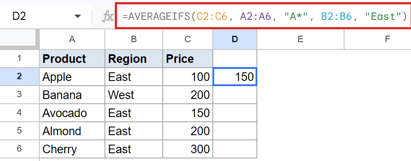Select empty cell D1
Viewport: 411px width, 161px height.
(x=235, y=59)
